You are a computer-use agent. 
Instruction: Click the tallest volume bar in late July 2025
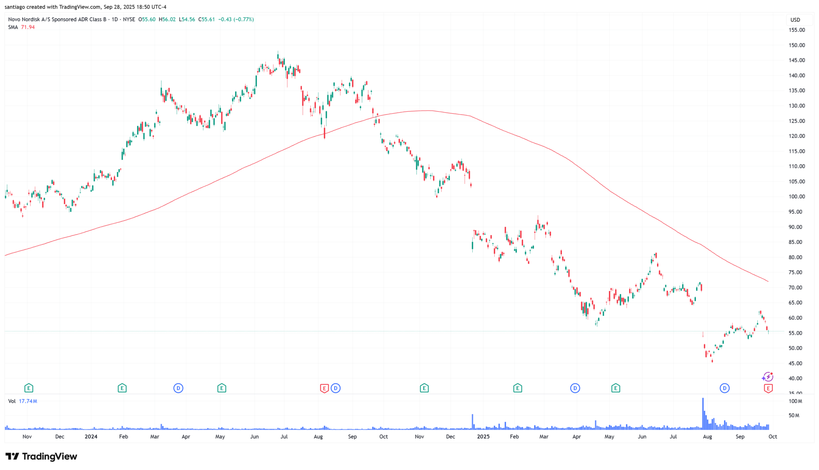click(703, 414)
